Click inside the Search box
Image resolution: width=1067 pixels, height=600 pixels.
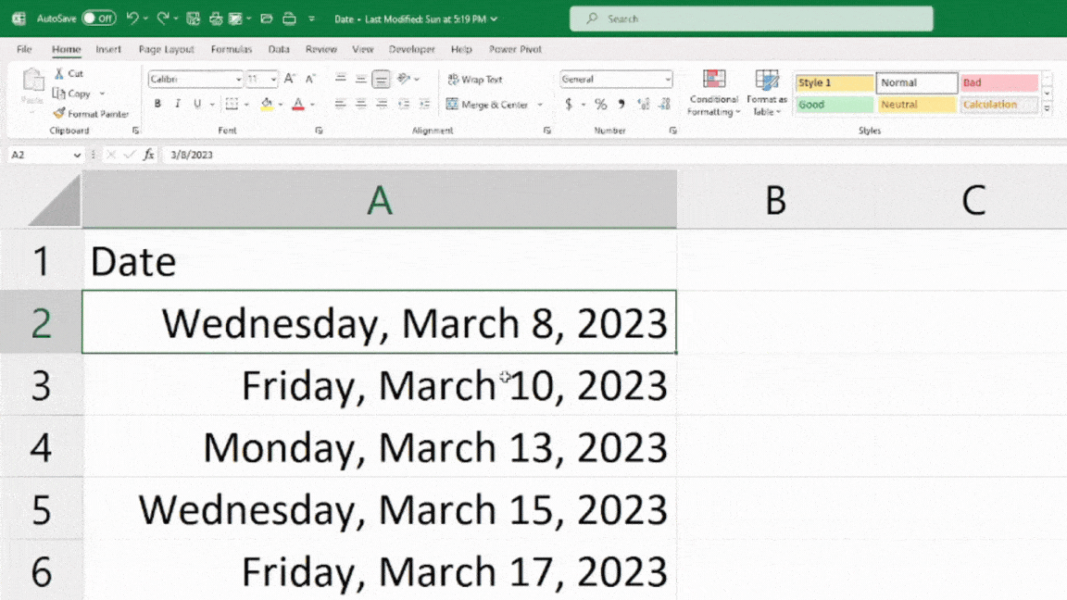[x=750, y=19]
